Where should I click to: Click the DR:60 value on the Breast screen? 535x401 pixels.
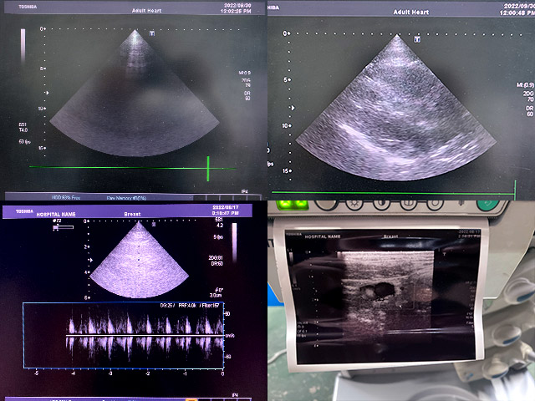point(217,264)
